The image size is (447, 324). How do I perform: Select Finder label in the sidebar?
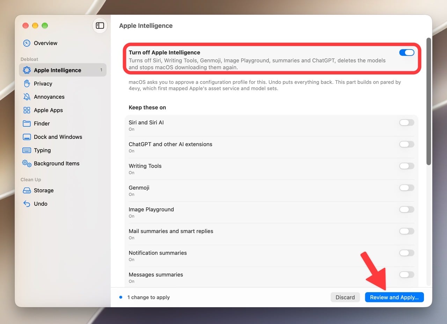click(x=42, y=124)
